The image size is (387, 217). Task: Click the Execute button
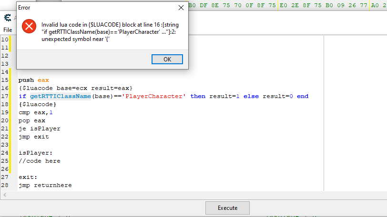pyautogui.click(x=227, y=208)
